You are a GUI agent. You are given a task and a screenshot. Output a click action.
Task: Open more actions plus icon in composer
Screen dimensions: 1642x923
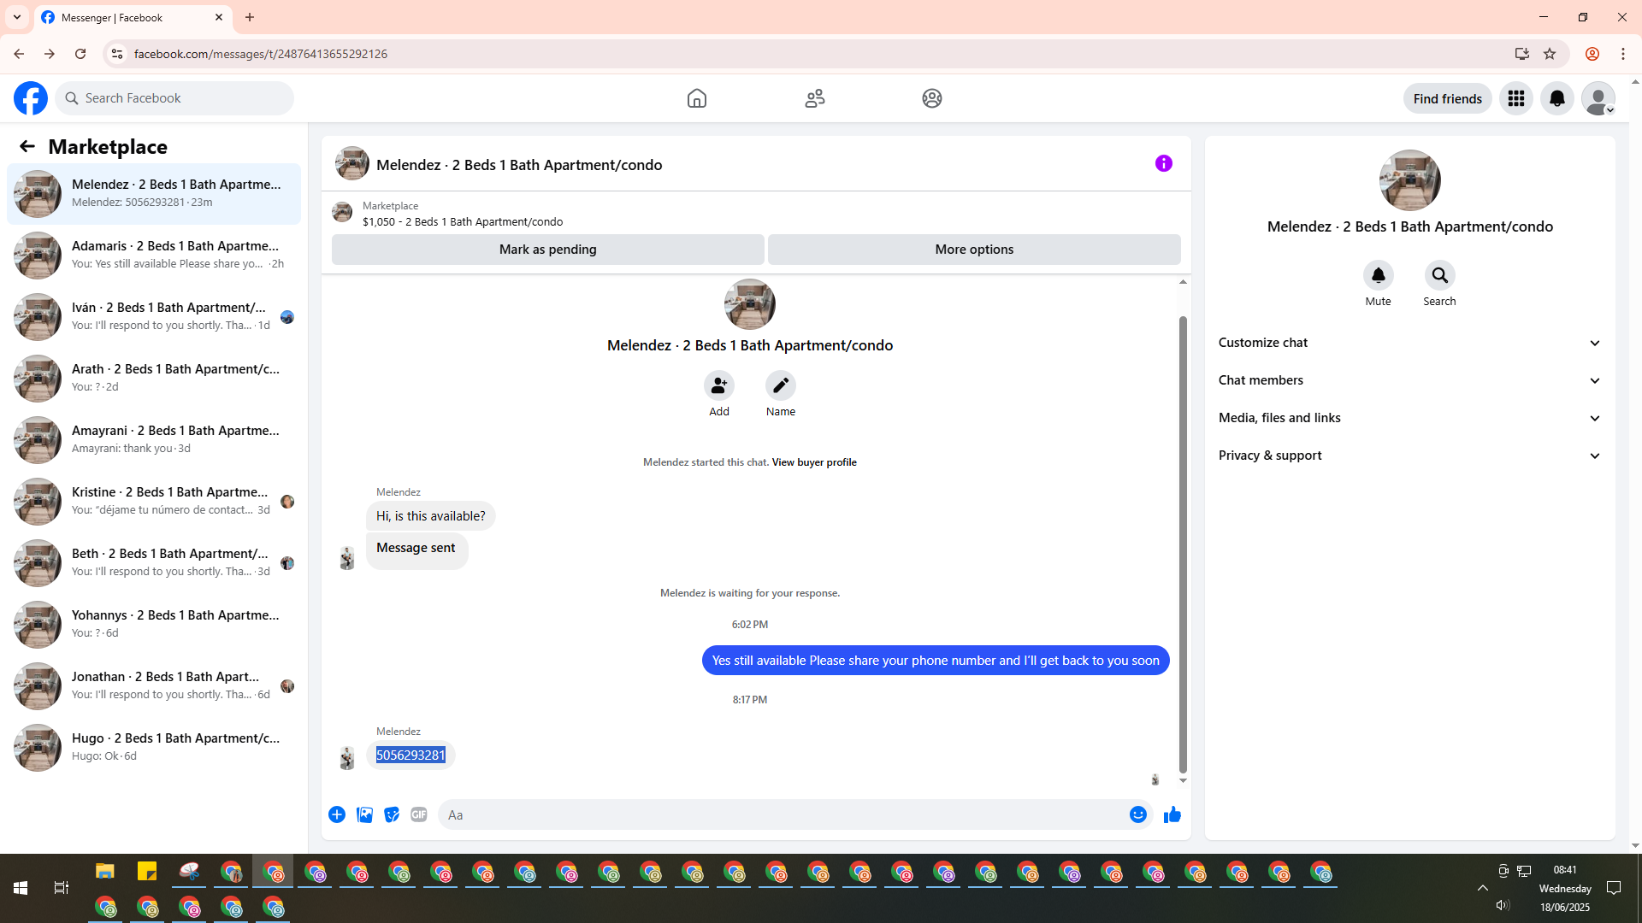(x=337, y=814)
